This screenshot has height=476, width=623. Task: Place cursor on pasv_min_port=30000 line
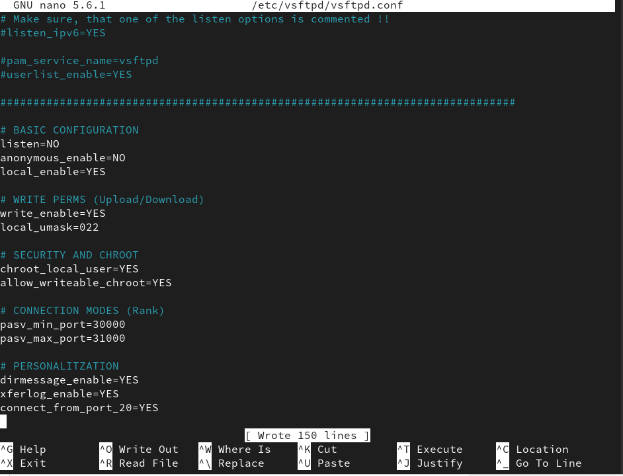[x=63, y=325]
